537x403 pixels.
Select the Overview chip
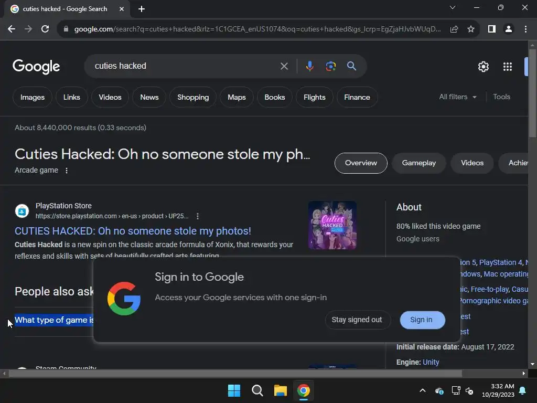(x=361, y=163)
